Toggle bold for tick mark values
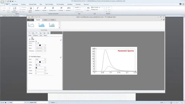Image resolution: width=185 pixels, height=104 pixels. pos(36,65)
